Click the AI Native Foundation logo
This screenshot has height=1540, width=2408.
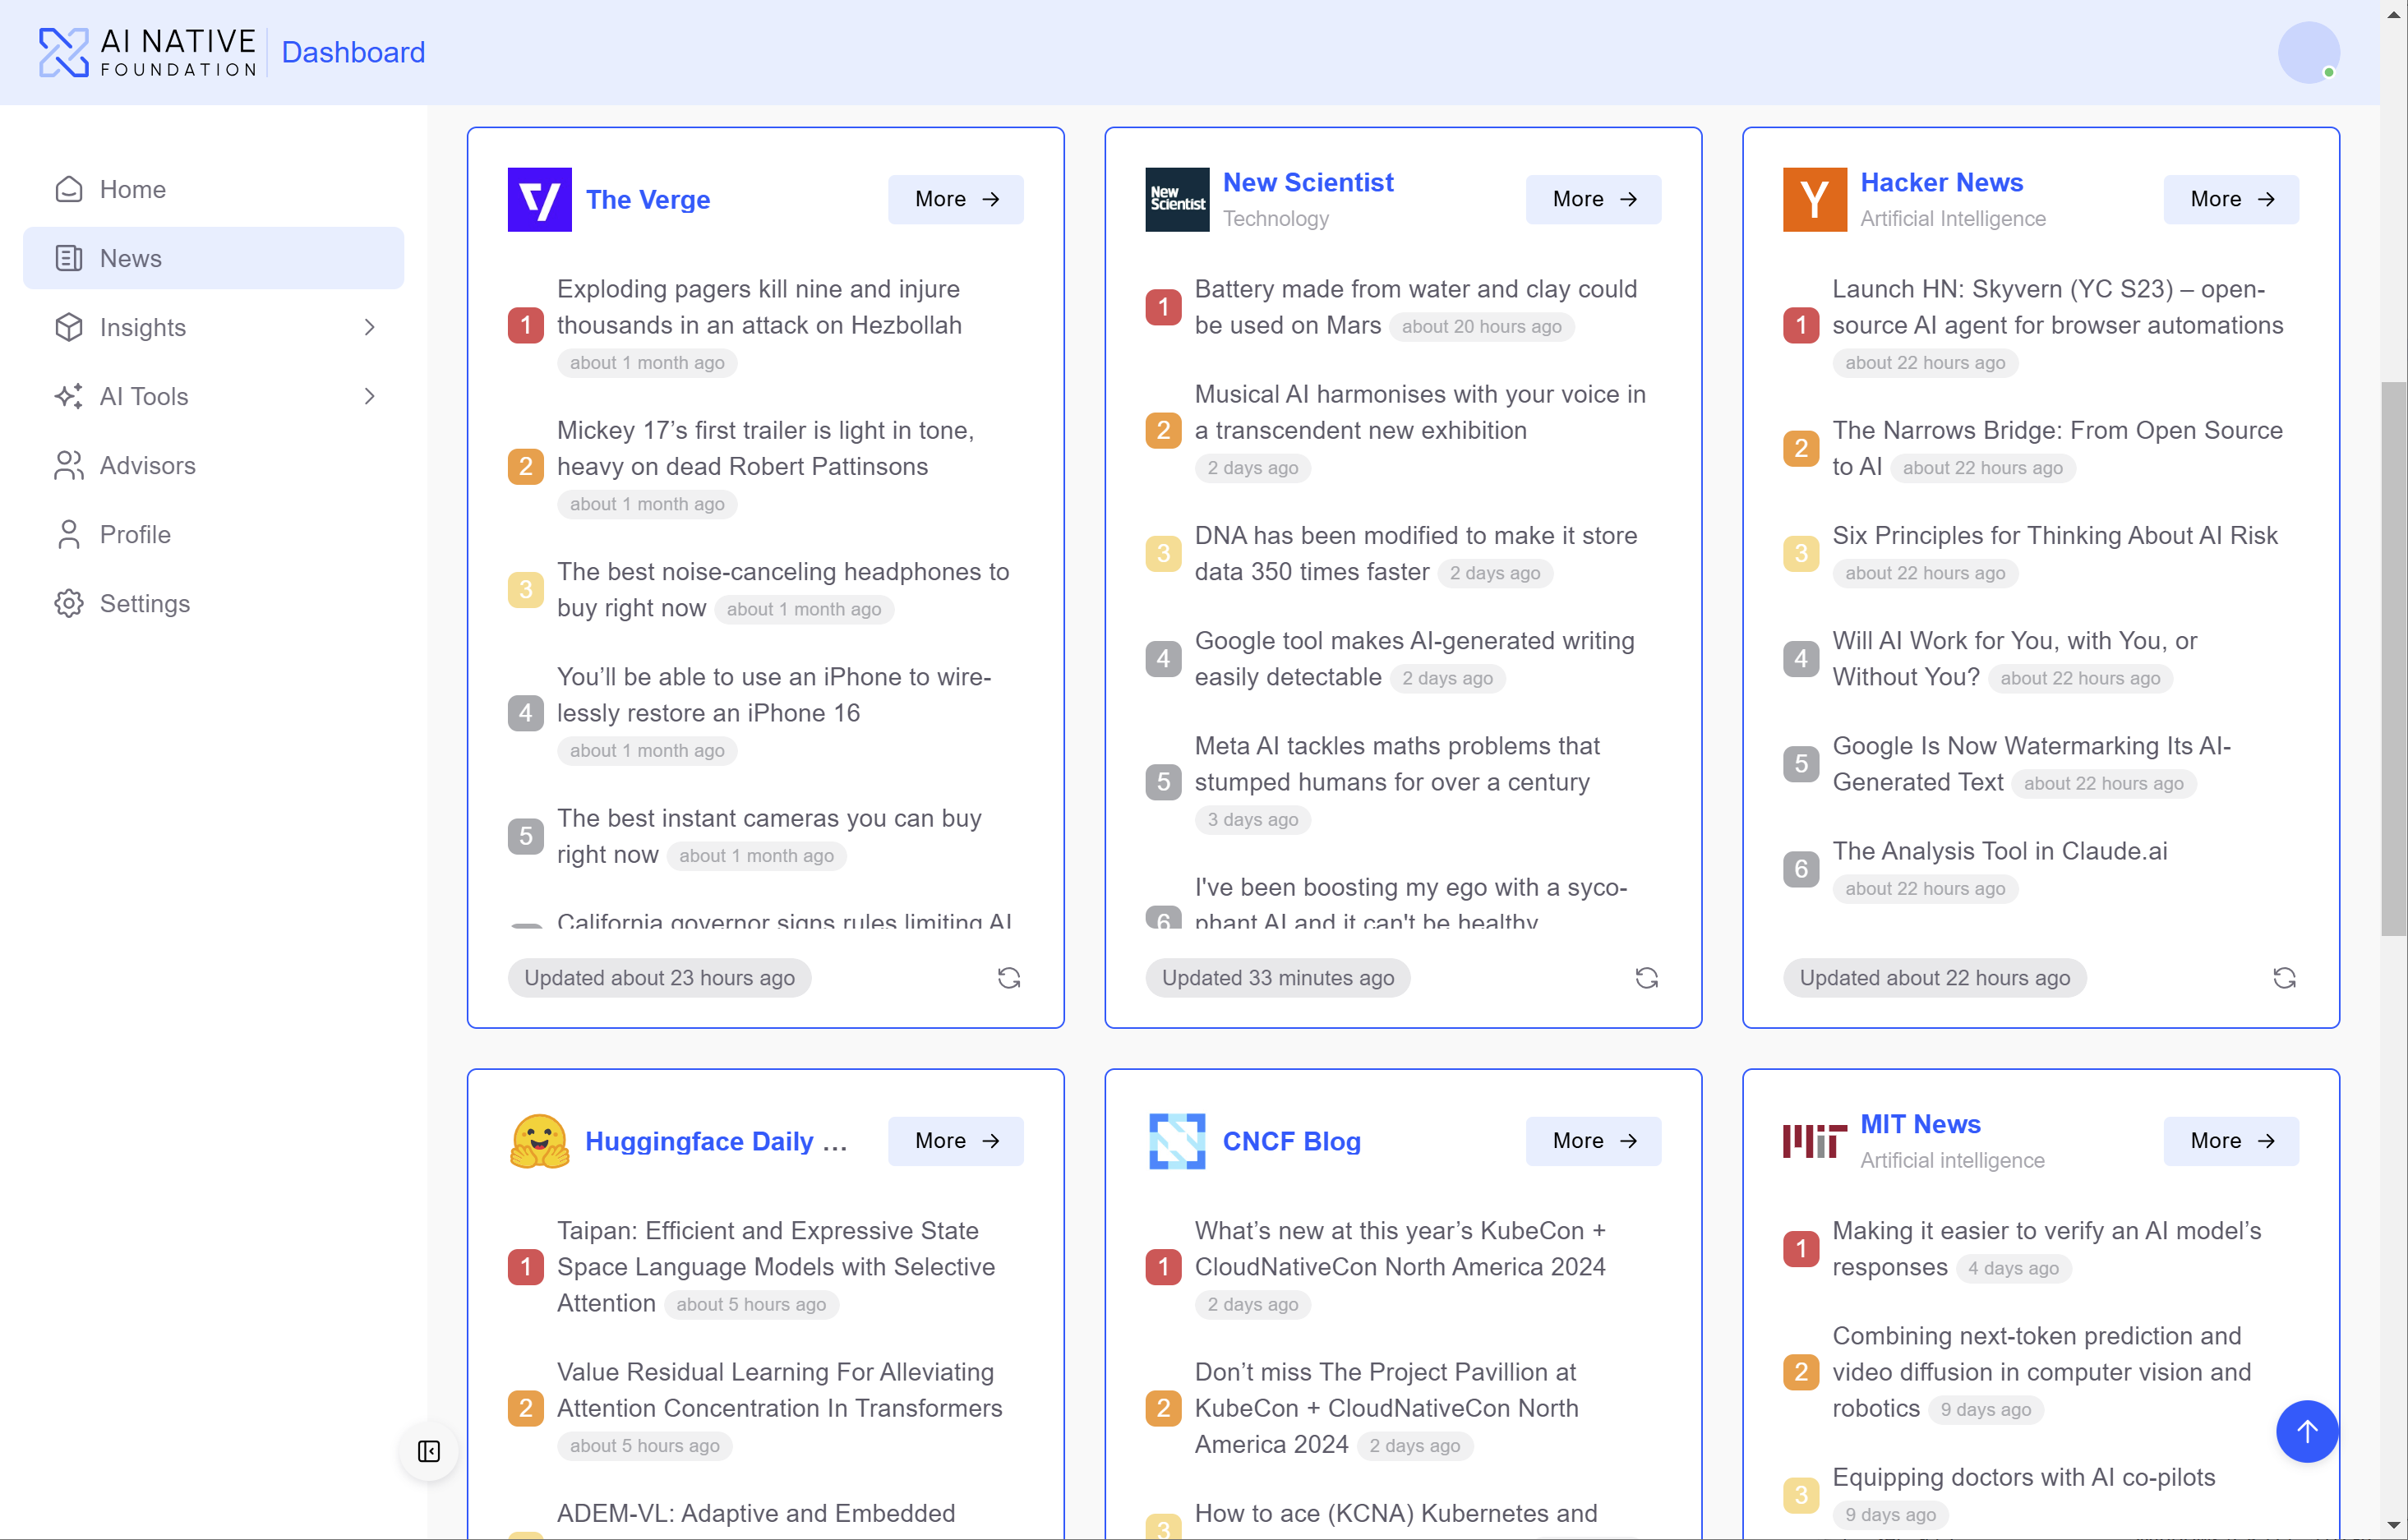tap(148, 52)
